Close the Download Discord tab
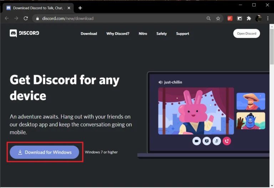 (x=69, y=8)
